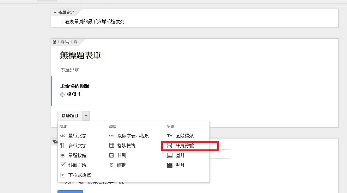
Task: Click the 表單說明 description field
Action: click(69, 70)
